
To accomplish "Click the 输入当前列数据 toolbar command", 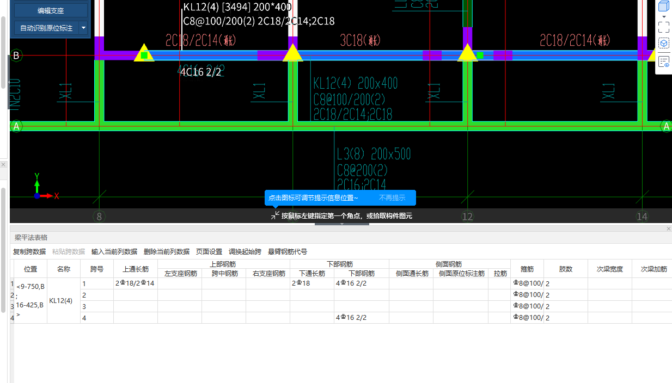I will [114, 251].
